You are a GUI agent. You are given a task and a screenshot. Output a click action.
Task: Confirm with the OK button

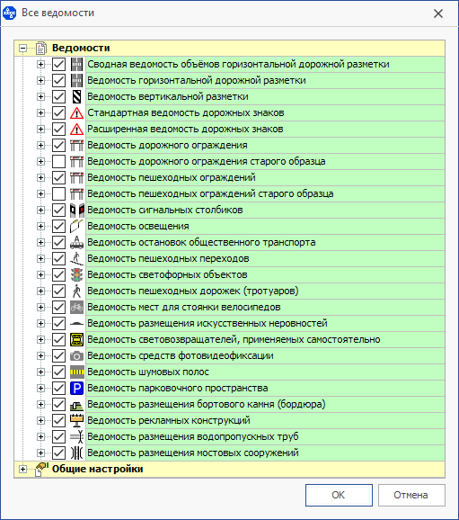pos(339,495)
